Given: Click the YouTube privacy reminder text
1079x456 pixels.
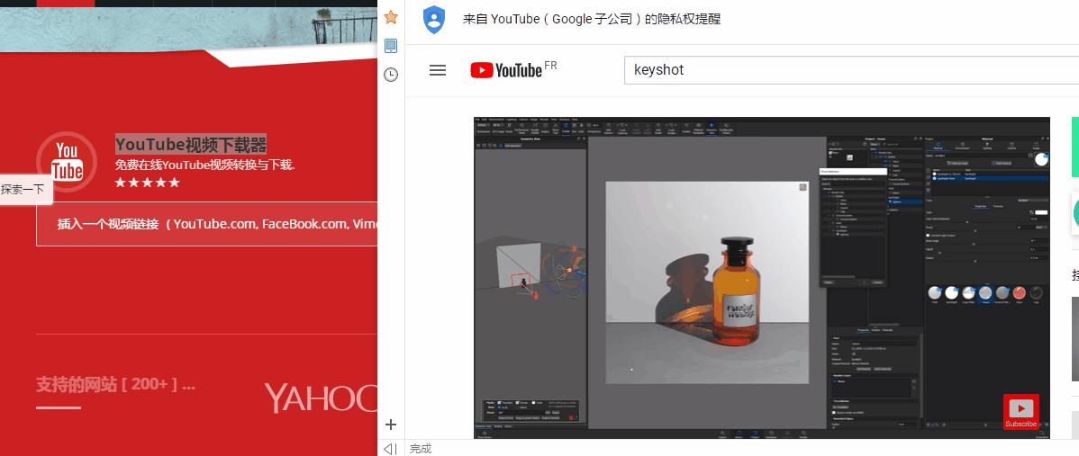Looking at the screenshot, I should 592,19.
